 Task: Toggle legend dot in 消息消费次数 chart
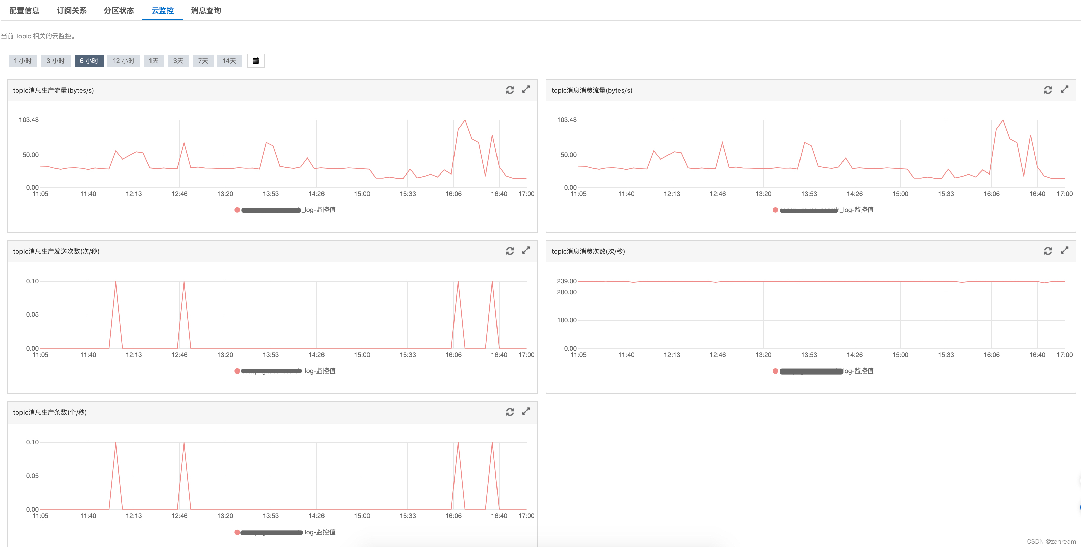775,371
